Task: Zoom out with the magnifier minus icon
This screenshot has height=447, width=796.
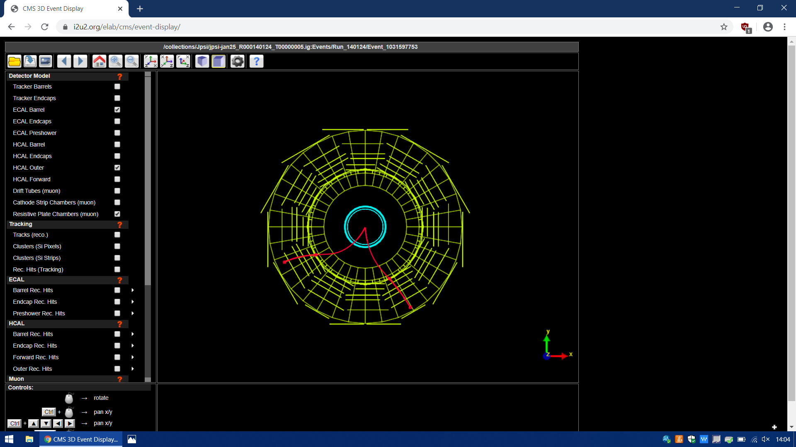Action: pyautogui.click(x=132, y=61)
